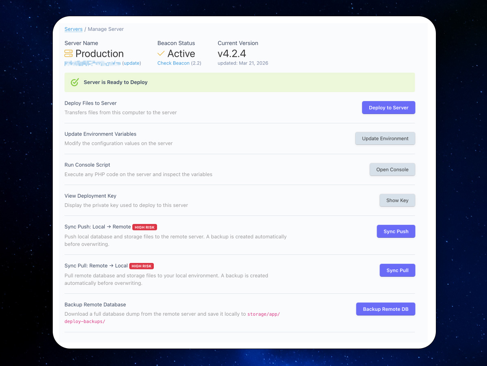Click the Production server name heading
The image size is (487, 366).
click(99, 54)
